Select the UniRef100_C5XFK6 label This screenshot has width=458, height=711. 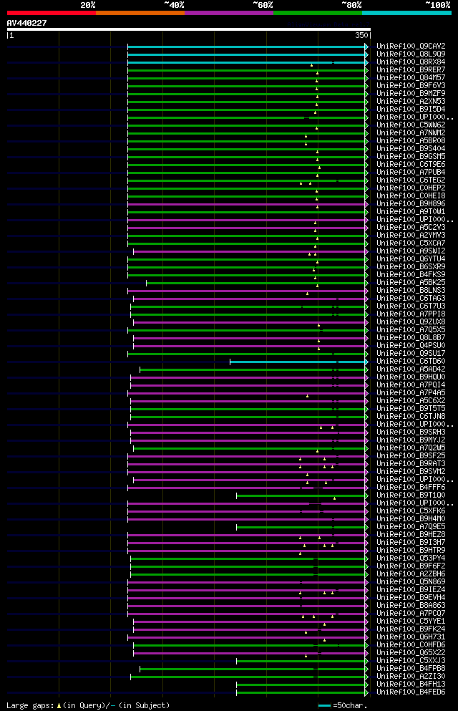tap(411, 511)
